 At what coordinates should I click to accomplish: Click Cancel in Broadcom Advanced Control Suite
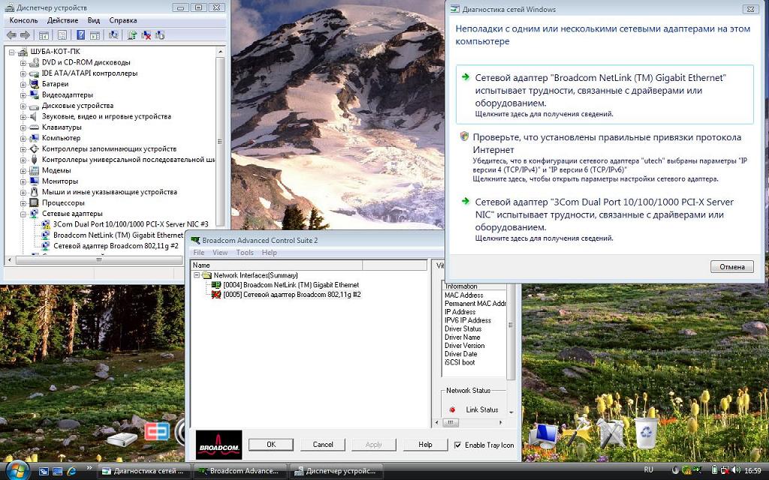coord(323,445)
